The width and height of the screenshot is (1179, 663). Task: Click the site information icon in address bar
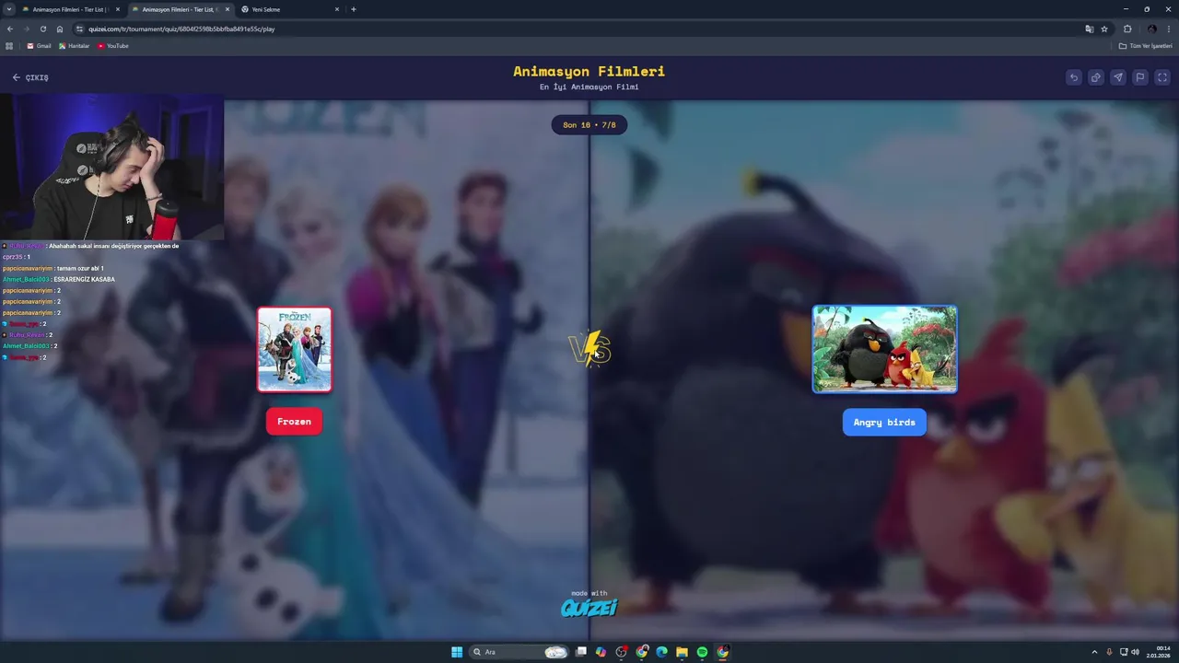[80, 29]
